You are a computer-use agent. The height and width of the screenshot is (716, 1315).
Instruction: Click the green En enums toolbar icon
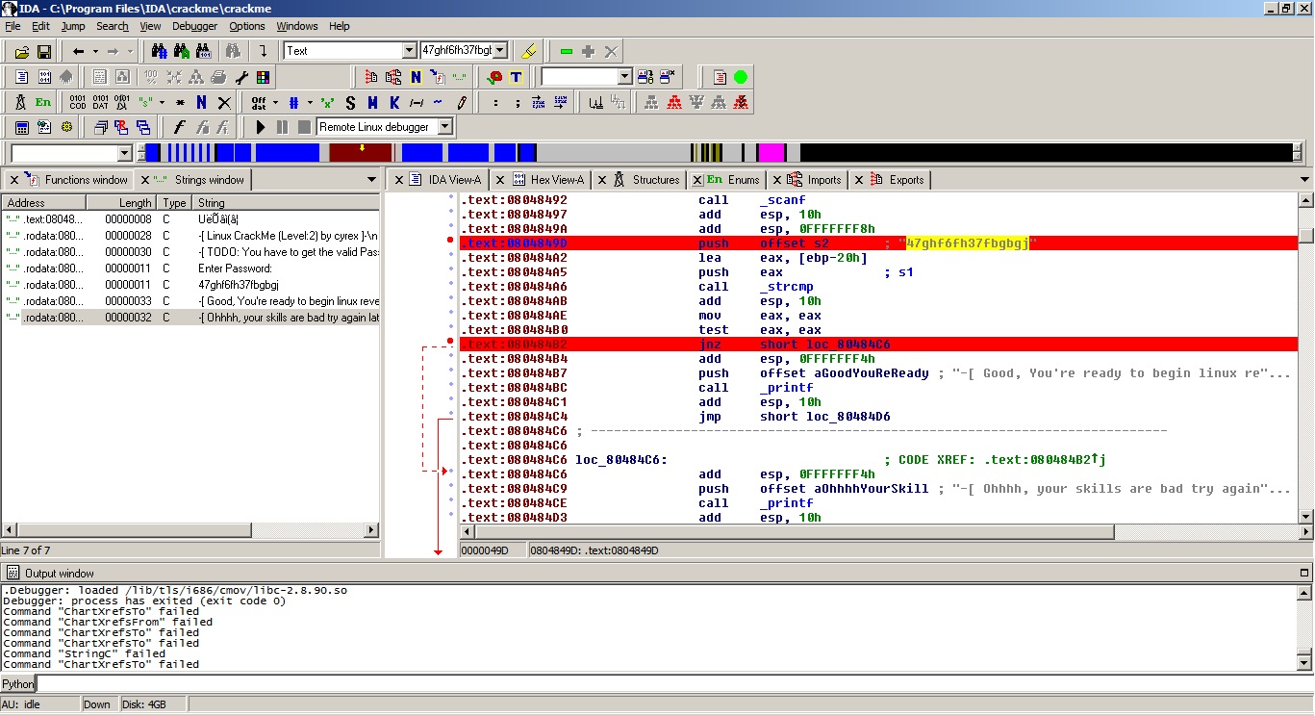coord(43,102)
